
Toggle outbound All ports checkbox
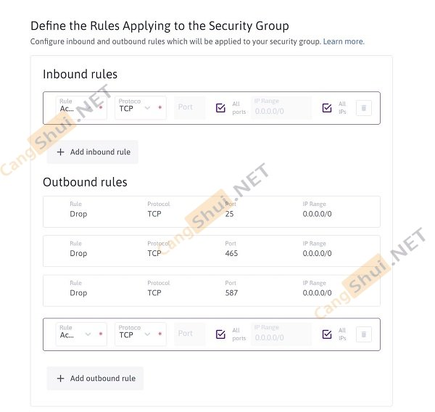click(221, 334)
